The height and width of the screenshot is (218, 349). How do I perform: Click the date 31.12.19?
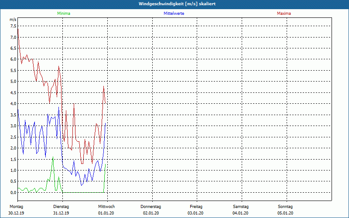pyautogui.click(x=61, y=213)
